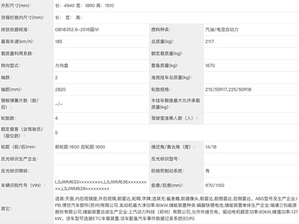
Task: Select the 接近角/离去角 value 14/18
Action: pos(211,147)
